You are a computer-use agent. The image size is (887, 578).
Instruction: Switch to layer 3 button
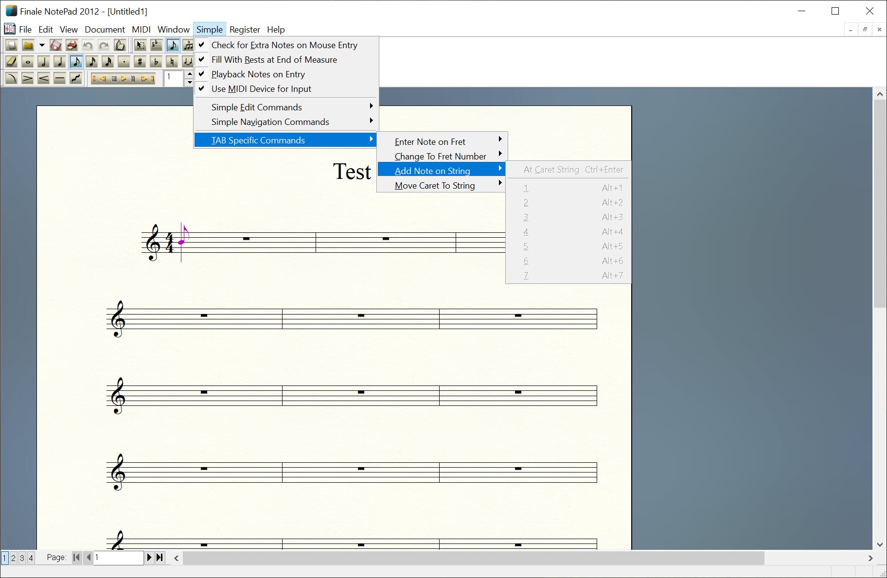[22, 558]
